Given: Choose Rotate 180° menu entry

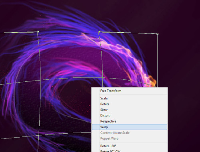Looking at the screenshot, I should pyautogui.click(x=130, y=146).
